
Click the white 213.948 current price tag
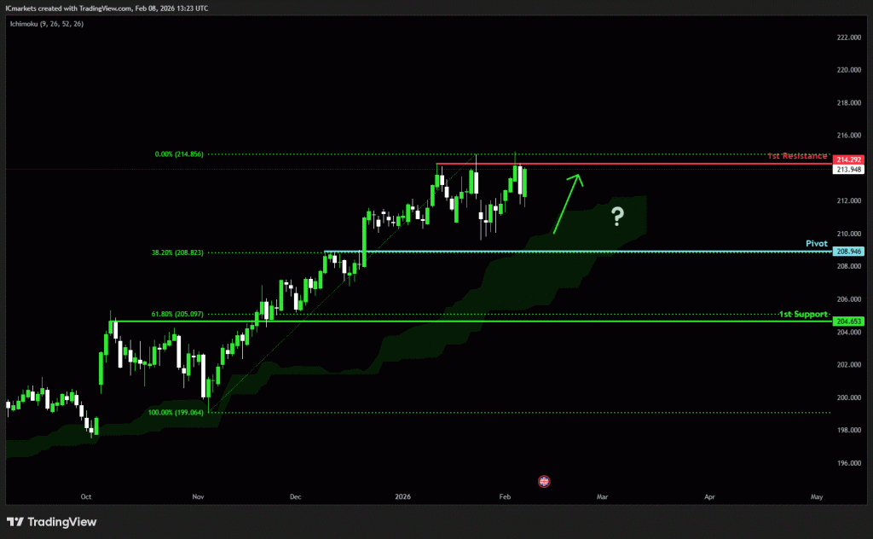849,169
